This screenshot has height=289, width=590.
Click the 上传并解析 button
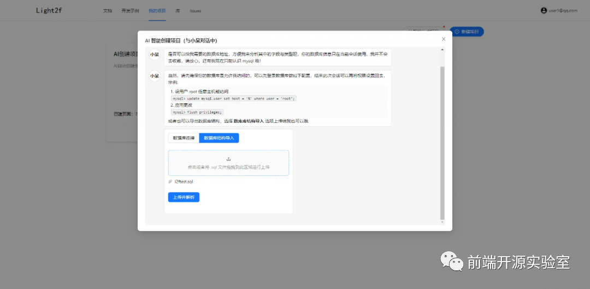coord(184,197)
